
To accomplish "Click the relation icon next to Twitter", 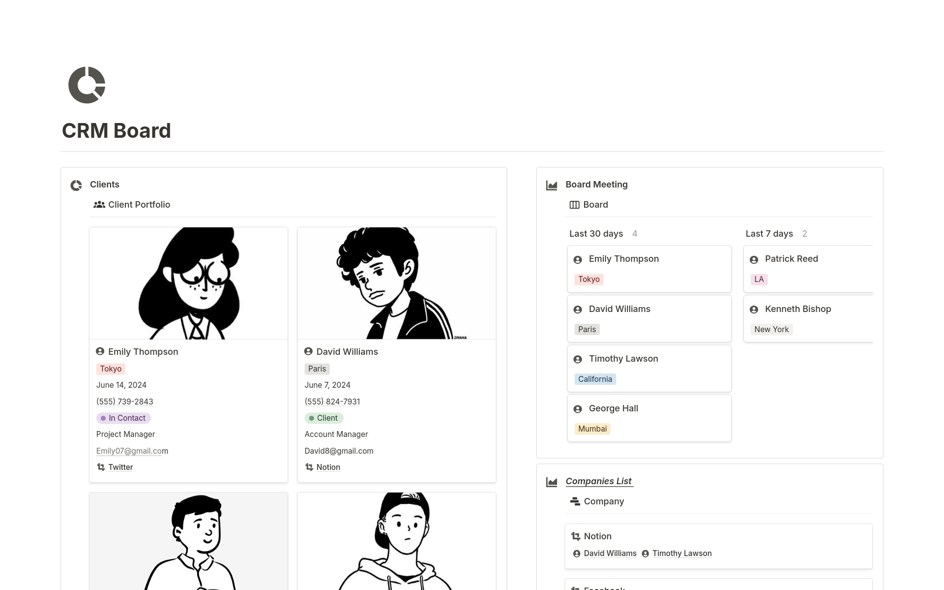I will click(101, 467).
